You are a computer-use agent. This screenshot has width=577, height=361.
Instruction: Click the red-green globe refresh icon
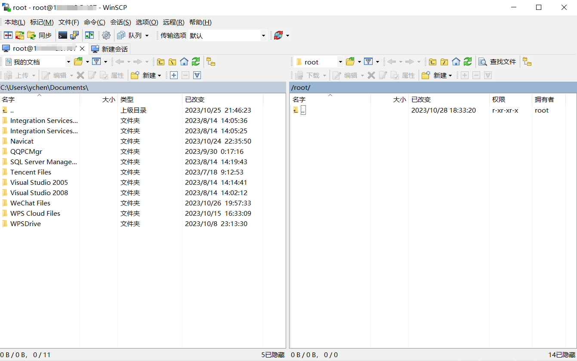click(x=278, y=35)
